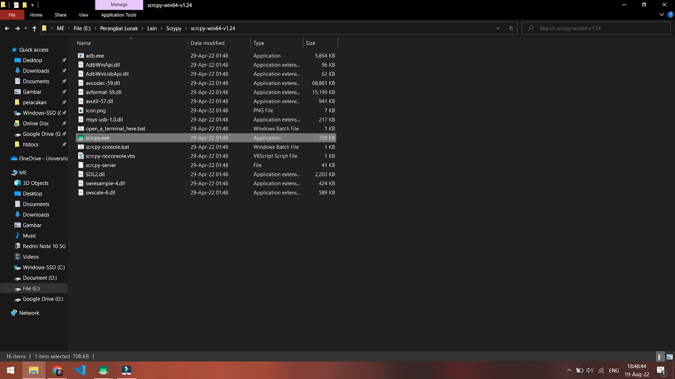Viewport: 675px width, 379px height.
Task: Open the clock and date flyout
Action: (637, 370)
